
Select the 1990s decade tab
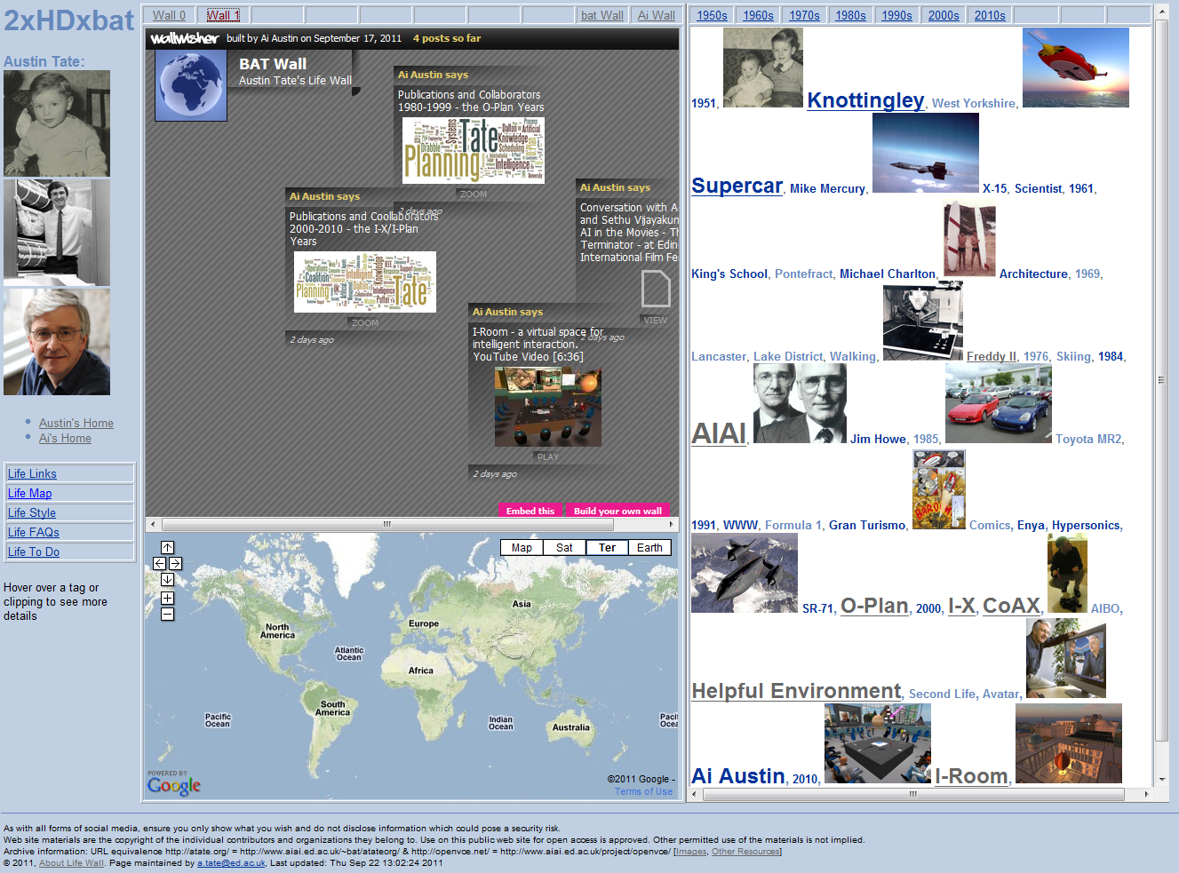point(896,15)
